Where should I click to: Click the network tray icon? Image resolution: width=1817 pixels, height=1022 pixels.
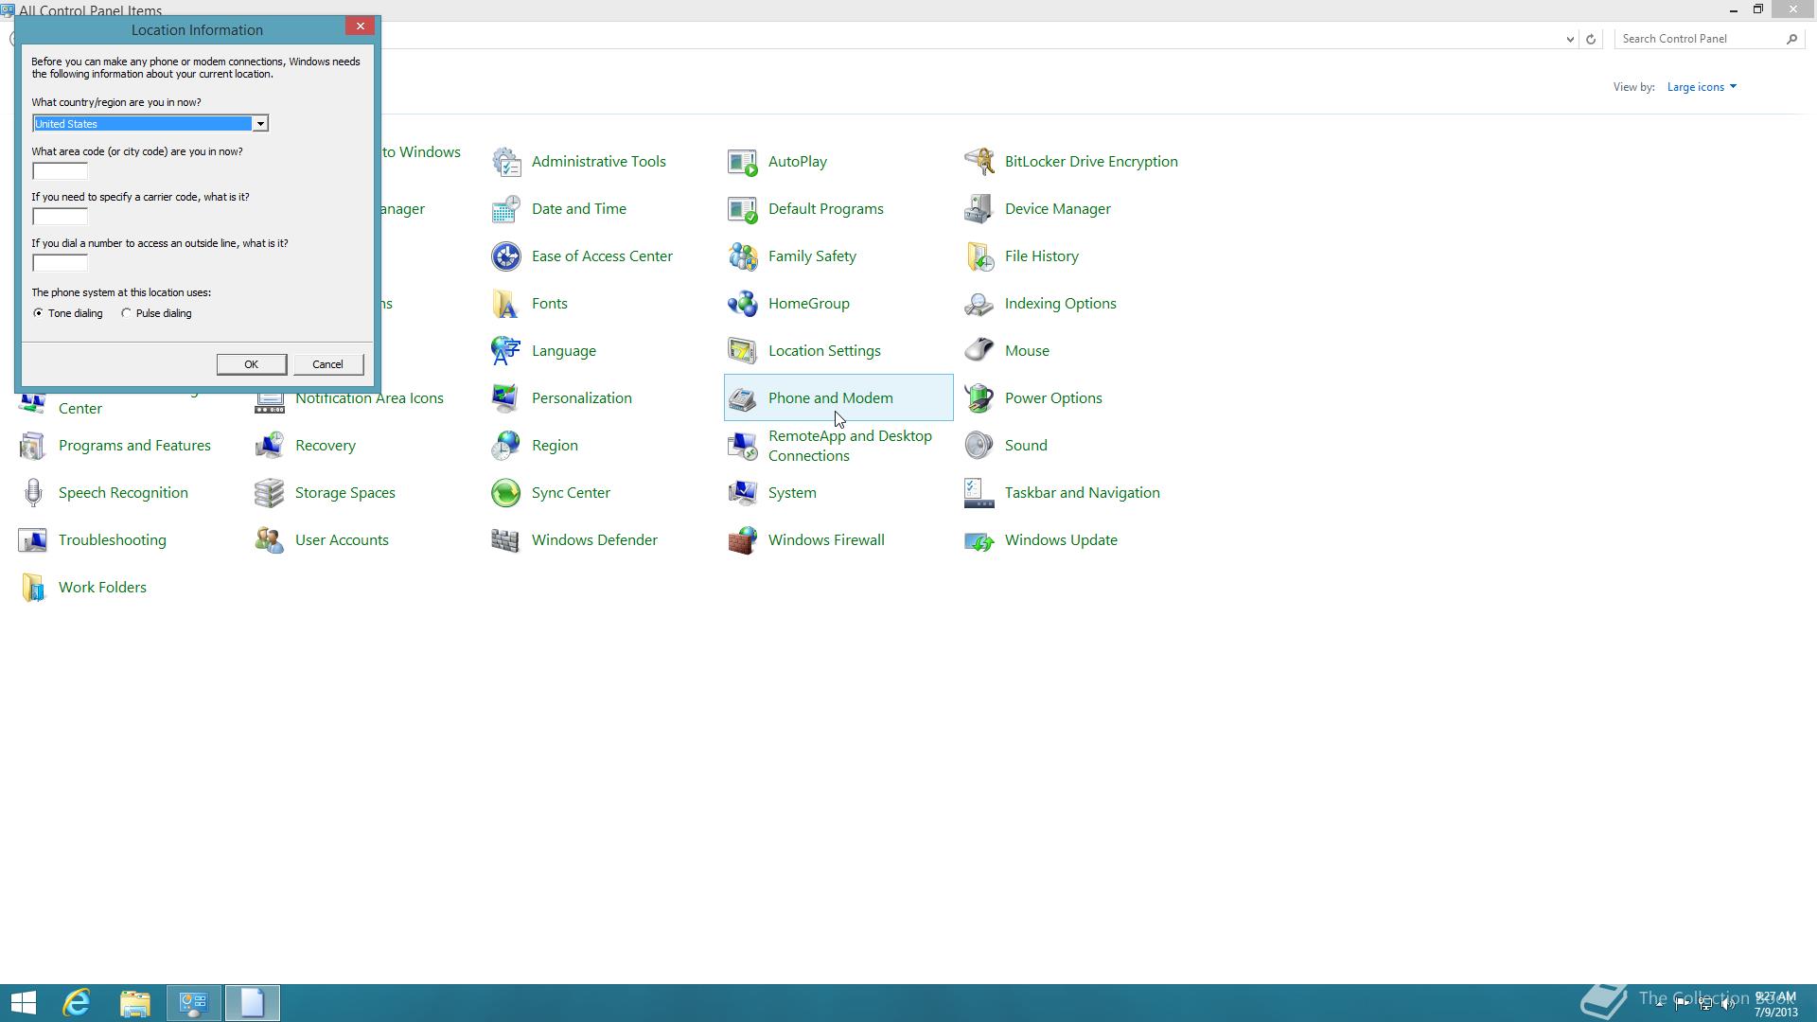click(1705, 1004)
